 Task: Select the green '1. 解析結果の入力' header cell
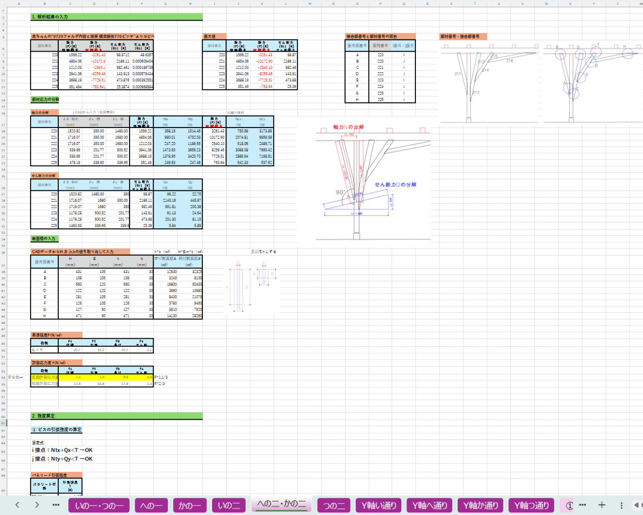pos(117,17)
